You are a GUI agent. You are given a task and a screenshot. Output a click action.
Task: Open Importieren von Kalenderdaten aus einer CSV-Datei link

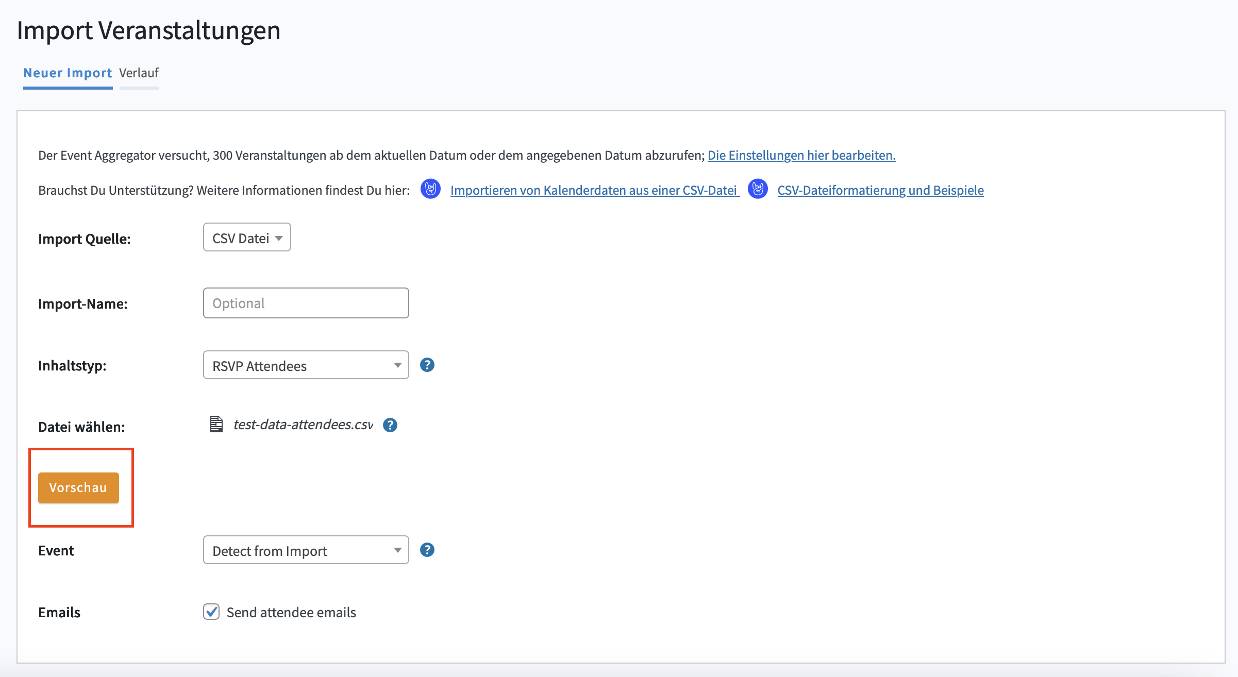point(594,190)
